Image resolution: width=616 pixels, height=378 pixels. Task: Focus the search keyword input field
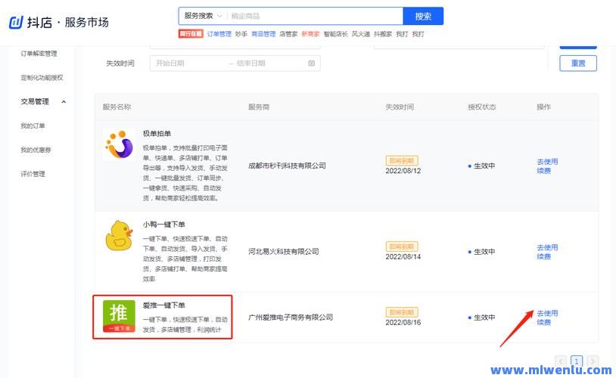[315, 16]
